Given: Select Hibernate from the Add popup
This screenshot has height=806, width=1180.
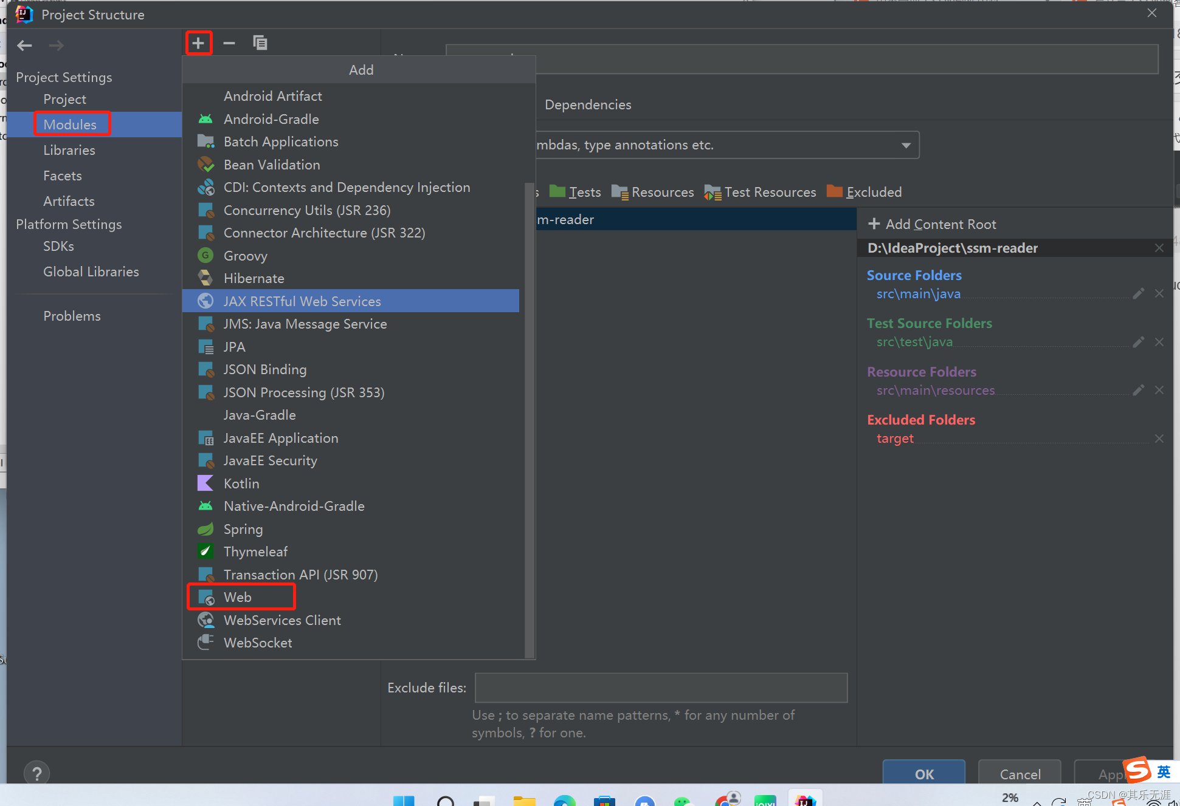Looking at the screenshot, I should click(254, 278).
